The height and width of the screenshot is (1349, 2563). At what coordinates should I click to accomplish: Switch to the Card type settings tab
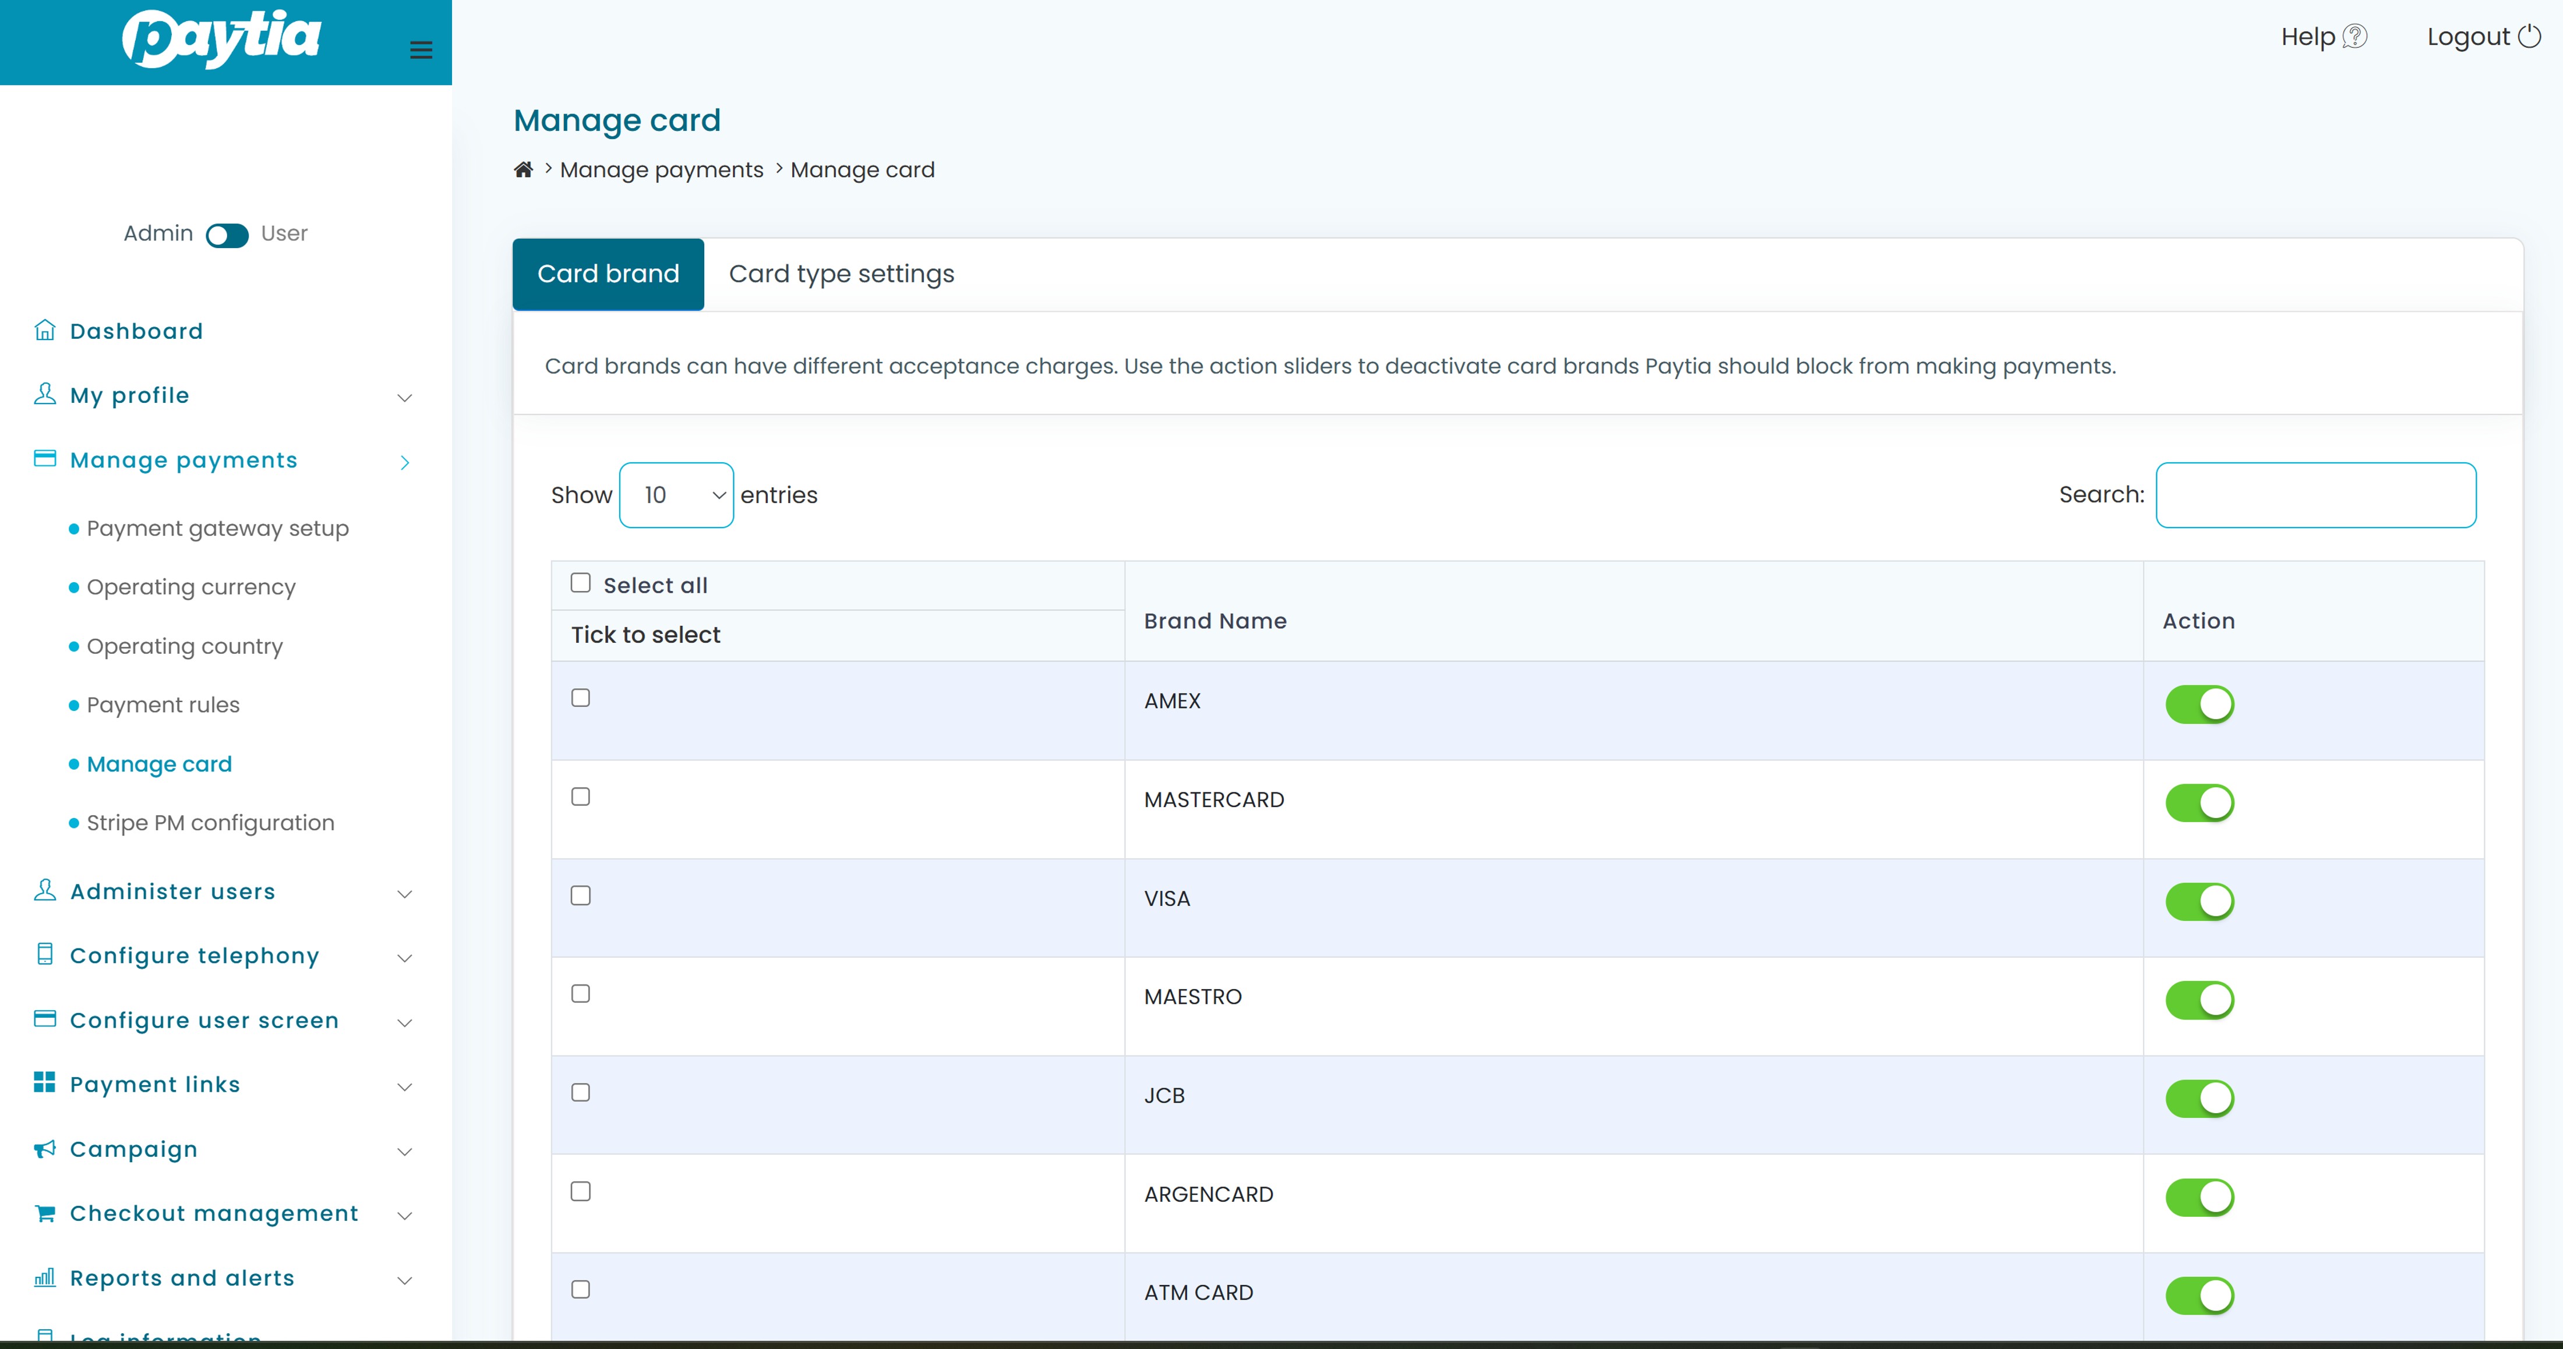[841, 274]
